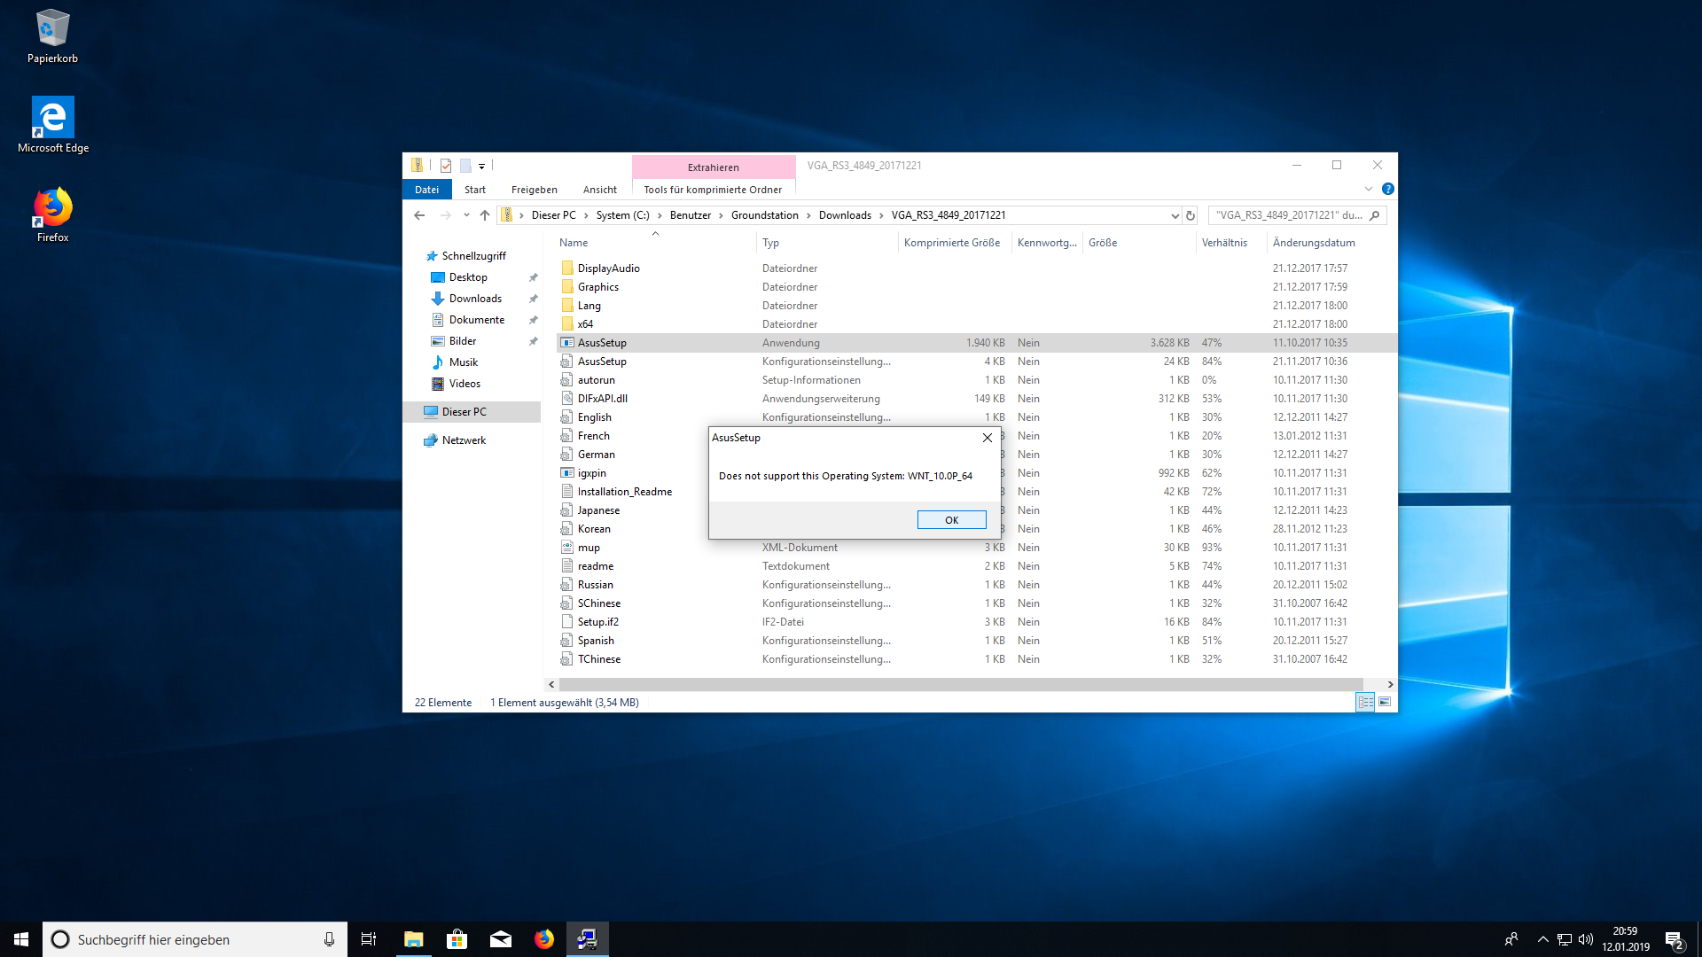
Task: Open the Microsoft Store taskbar icon
Action: [x=457, y=939]
